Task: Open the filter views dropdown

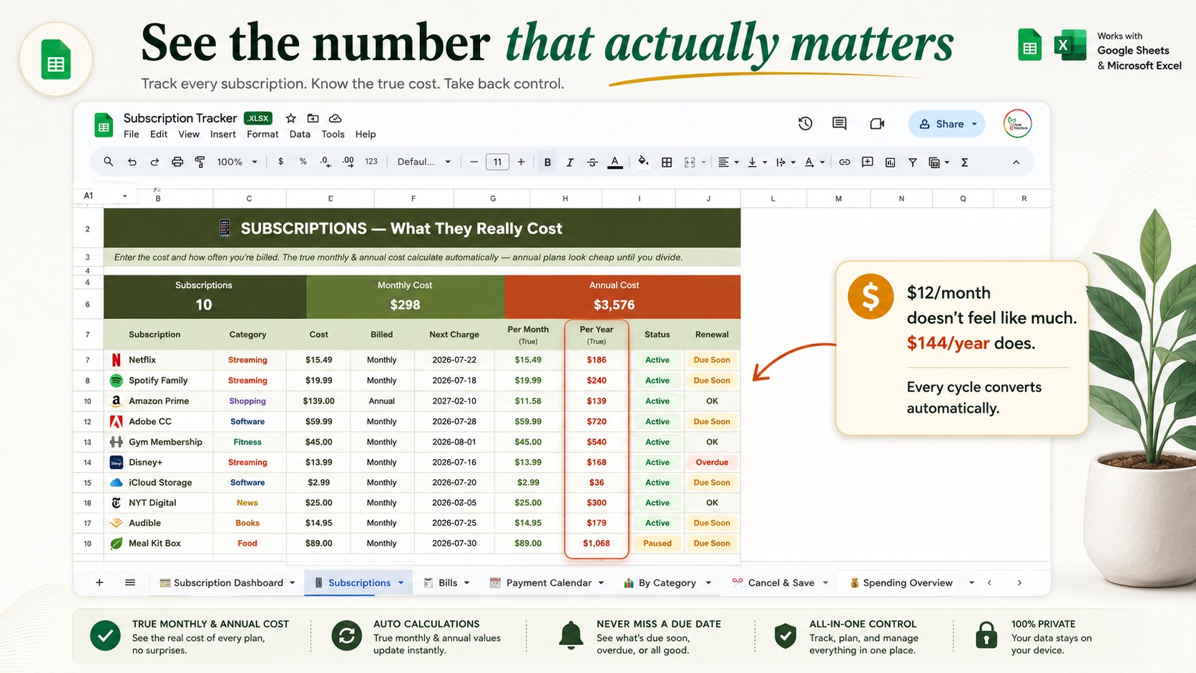Action: pyautogui.click(x=938, y=162)
